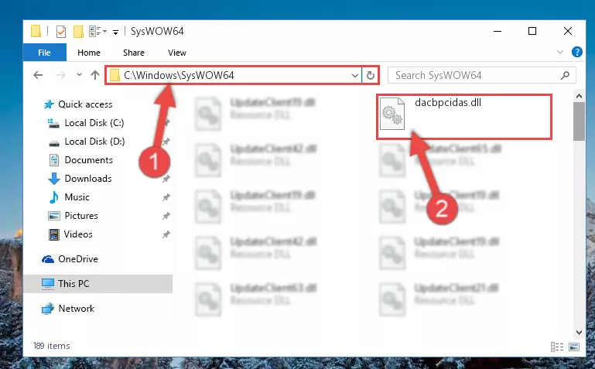Click the pin icon next to Videos
The image size is (595, 369).
pyautogui.click(x=166, y=234)
